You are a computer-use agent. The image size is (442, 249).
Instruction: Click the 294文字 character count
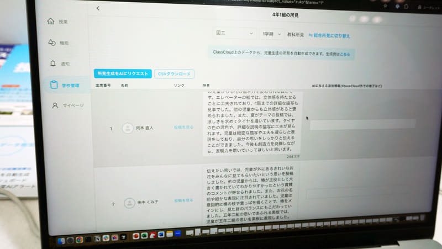pos(293,156)
